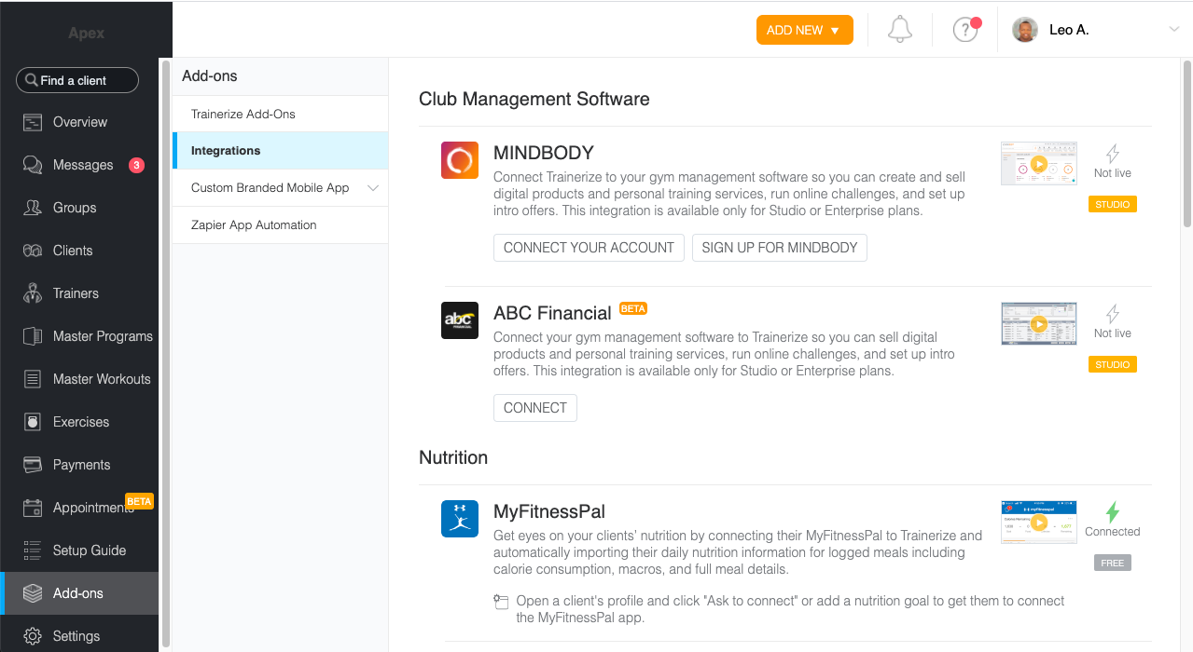Click the Appointments calendar icon
This screenshot has height=652, width=1193.
(x=33, y=508)
